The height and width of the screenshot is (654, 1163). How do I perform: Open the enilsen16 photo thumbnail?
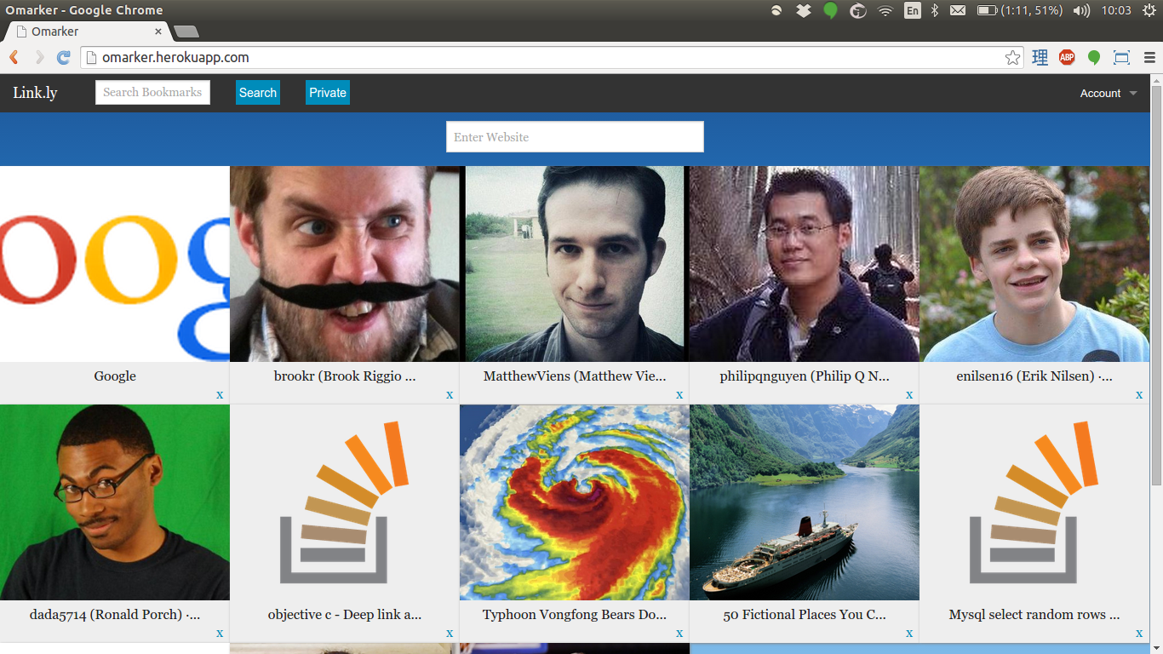1034,264
